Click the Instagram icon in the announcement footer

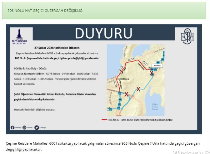pyautogui.click(x=24, y=128)
